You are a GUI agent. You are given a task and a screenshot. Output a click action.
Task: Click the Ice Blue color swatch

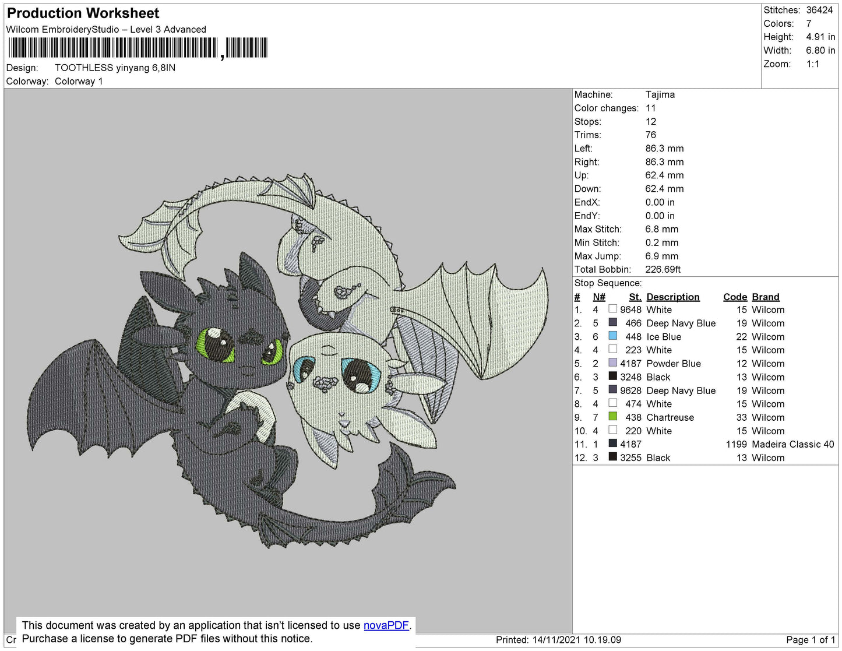click(612, 336)
